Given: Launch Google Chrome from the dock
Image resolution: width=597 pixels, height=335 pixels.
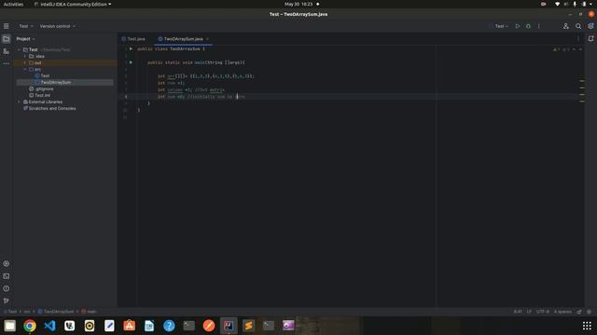Looking at the screenshot, I should tap(30, 326).
